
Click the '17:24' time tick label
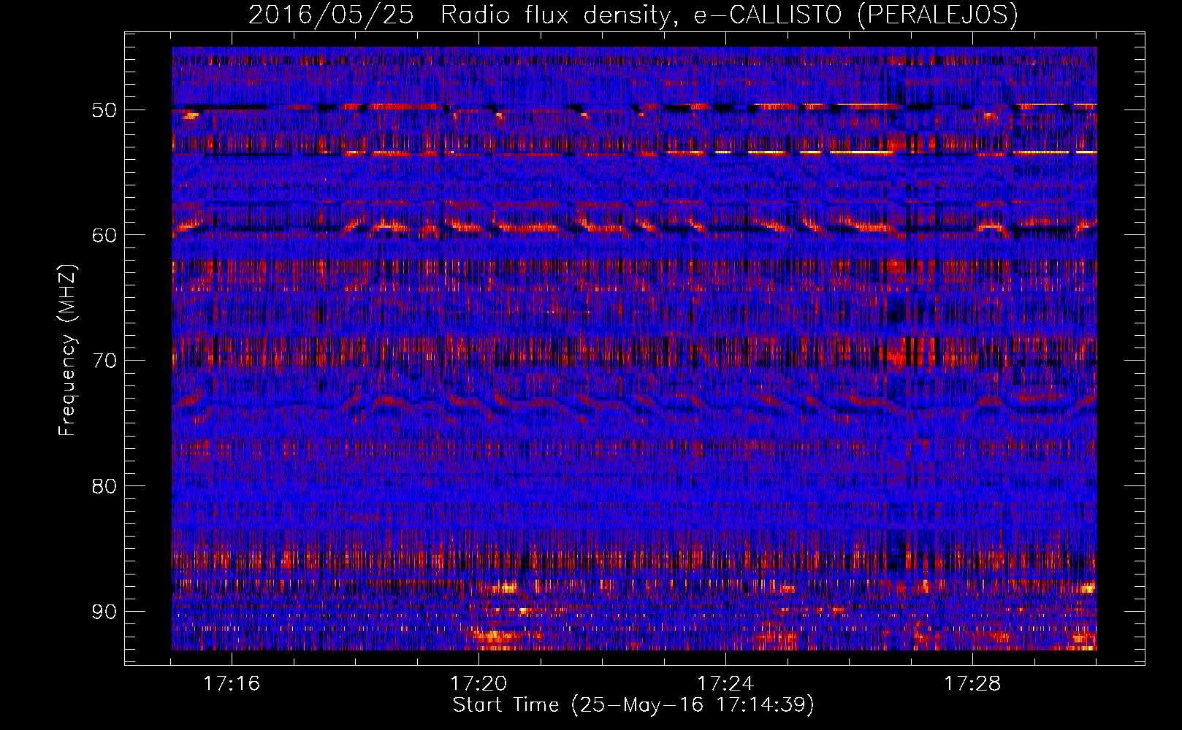tap(725, 684)
